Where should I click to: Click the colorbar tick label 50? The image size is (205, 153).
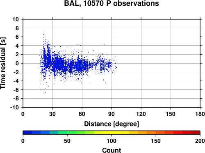(67, 141)
